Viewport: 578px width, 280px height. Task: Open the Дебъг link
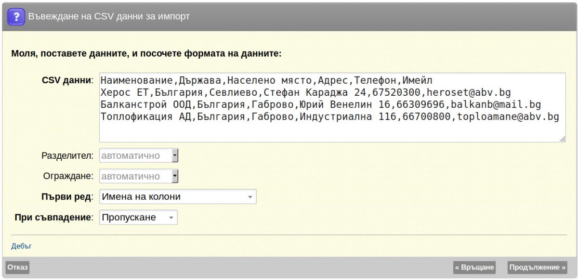coord(21,246)
